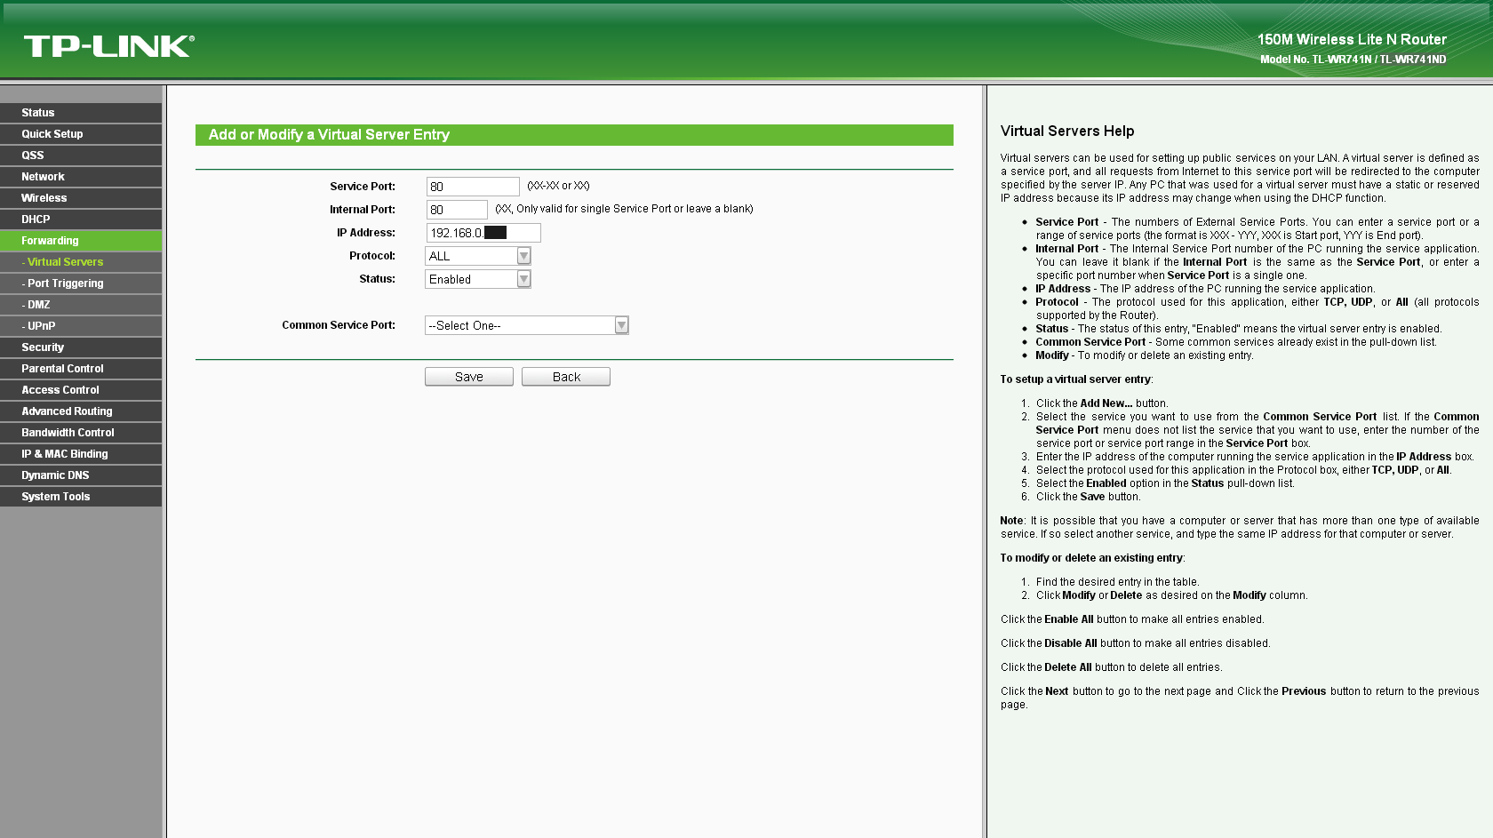Open System Tools
Viewport: 1493px width, 838px height.
click(56, 496)
